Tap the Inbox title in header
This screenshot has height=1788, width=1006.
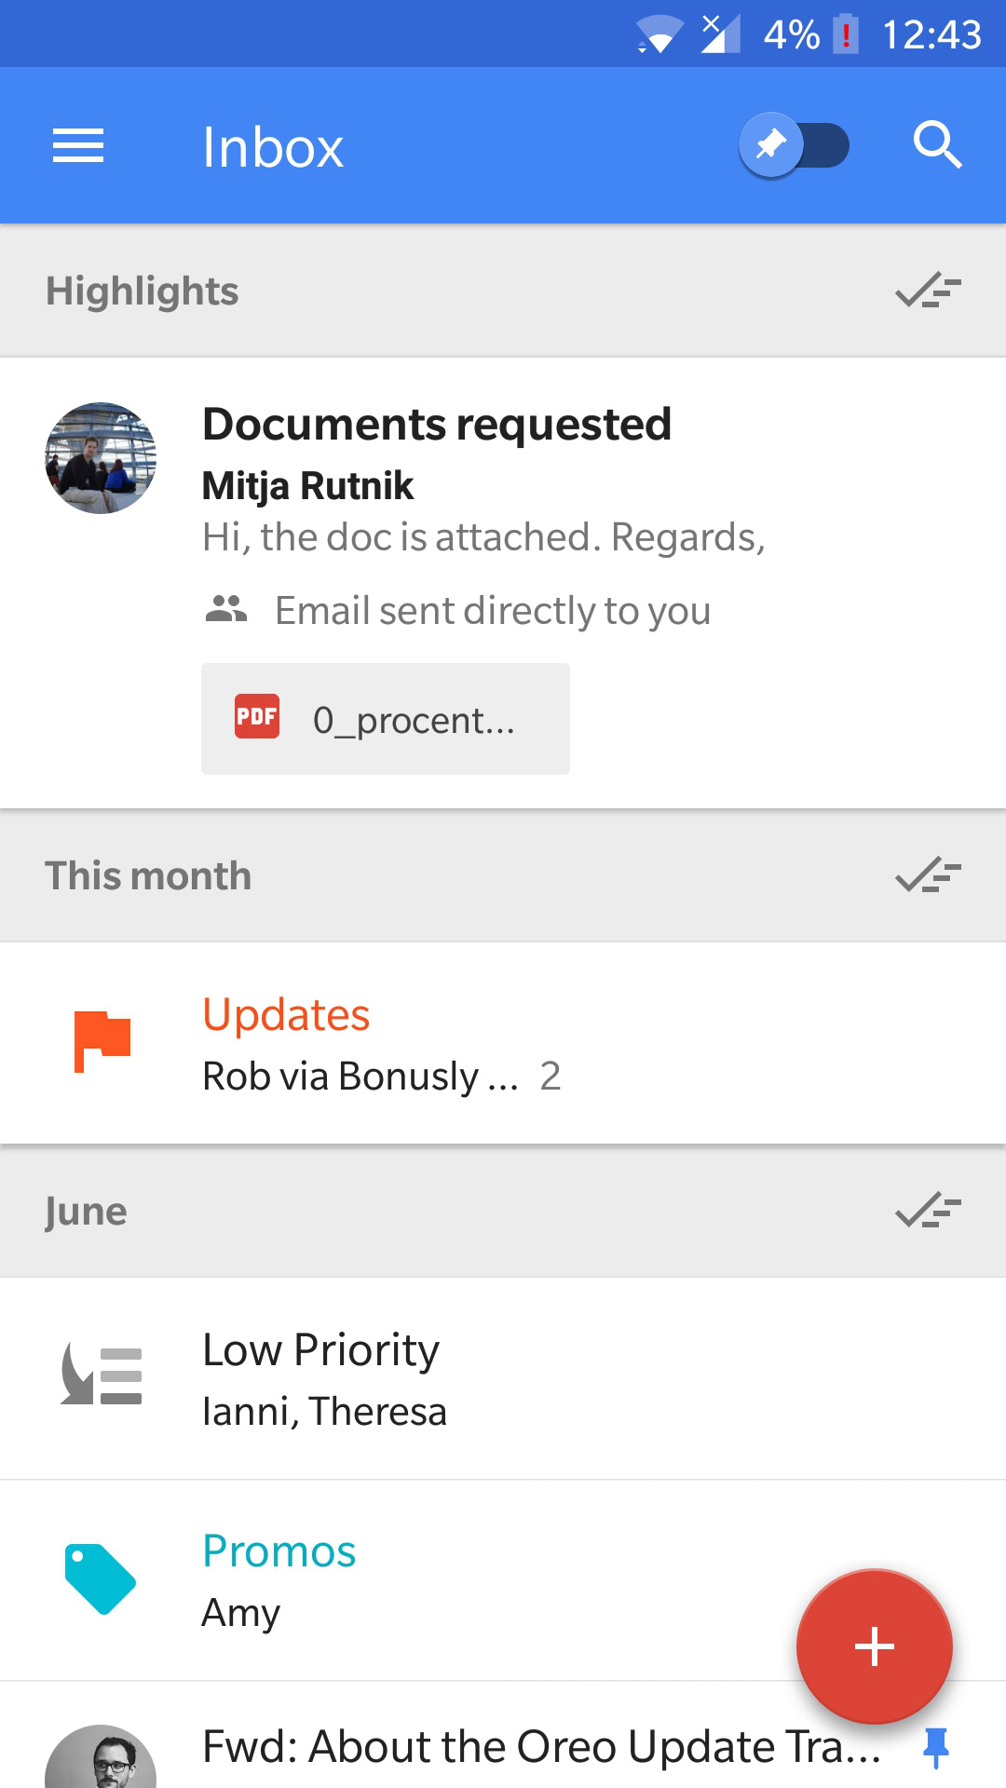click(x=273, y=147)
